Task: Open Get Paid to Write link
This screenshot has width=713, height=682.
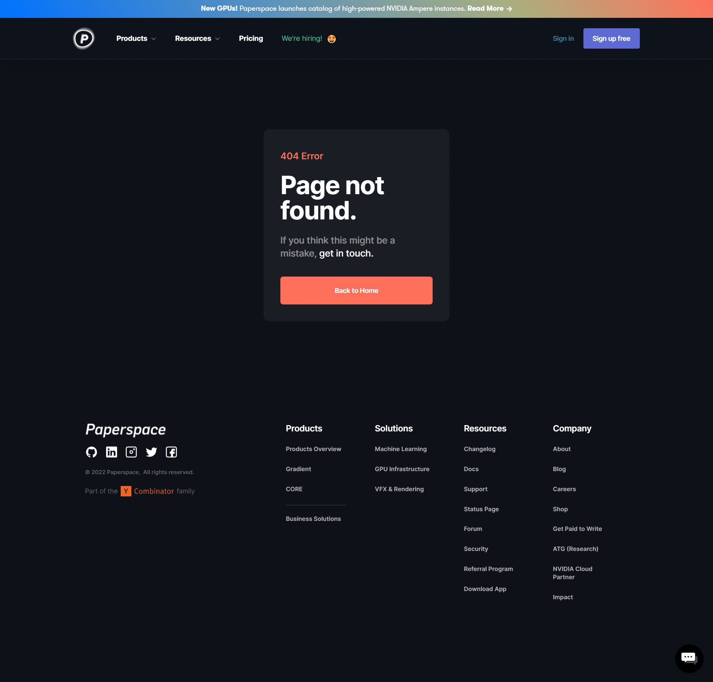Action: click(x=577, y=529)
